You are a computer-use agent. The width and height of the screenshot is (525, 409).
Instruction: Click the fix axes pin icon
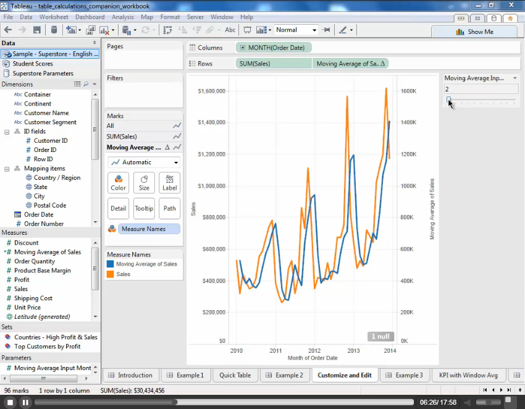326,30
